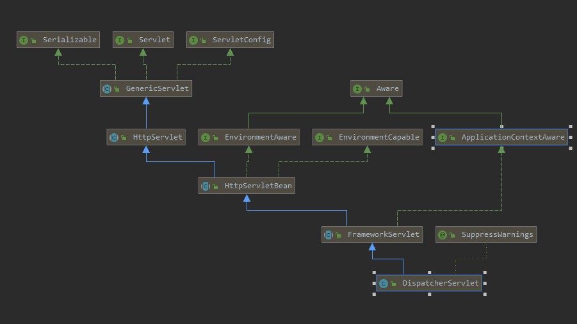This screenshot has height=324, width=577.
Task: Click the abstract class icon on GenericServlet
Action: 107,88
